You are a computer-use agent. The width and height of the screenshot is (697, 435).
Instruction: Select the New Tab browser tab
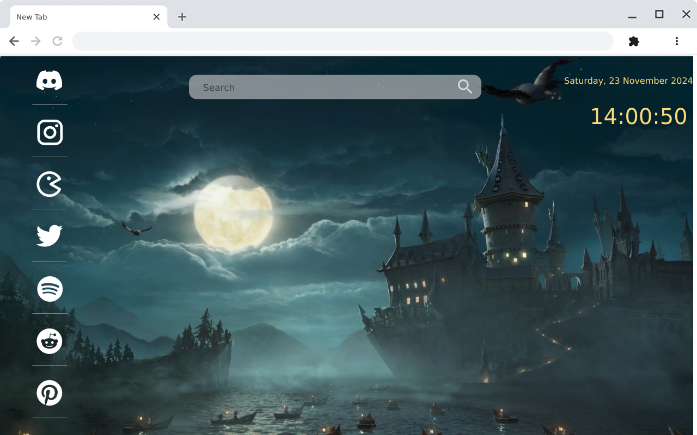pos(76,16)
